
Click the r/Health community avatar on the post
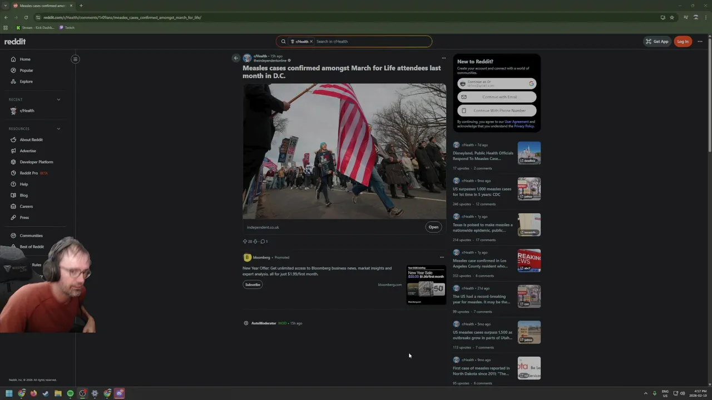[247, 58]
